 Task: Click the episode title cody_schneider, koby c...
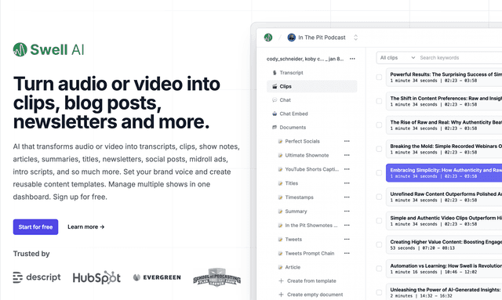305,59
